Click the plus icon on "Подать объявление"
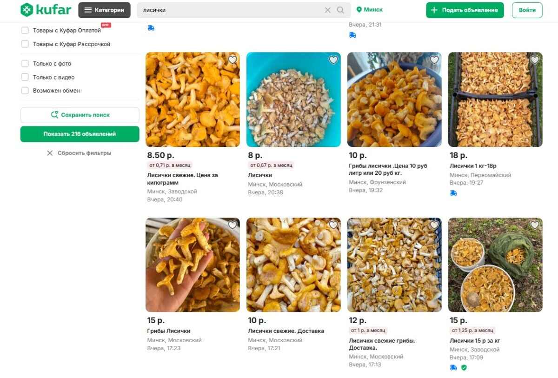 pyautogui.click(x=433, y=10)
